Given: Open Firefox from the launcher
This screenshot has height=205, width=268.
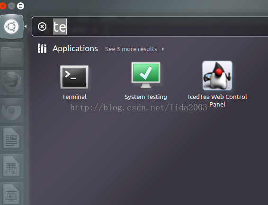Looking at the screenshot, I should coord(11,82).
